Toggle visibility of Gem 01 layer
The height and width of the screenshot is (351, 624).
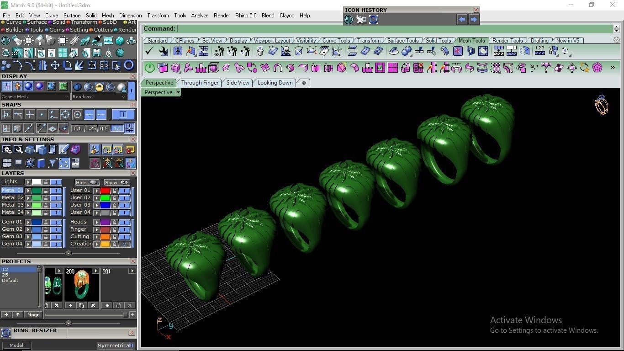click(x=56, y=222)
